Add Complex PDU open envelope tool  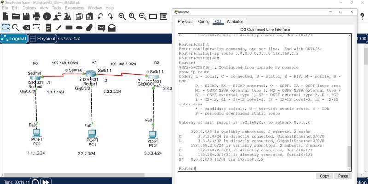pos(112,28)
